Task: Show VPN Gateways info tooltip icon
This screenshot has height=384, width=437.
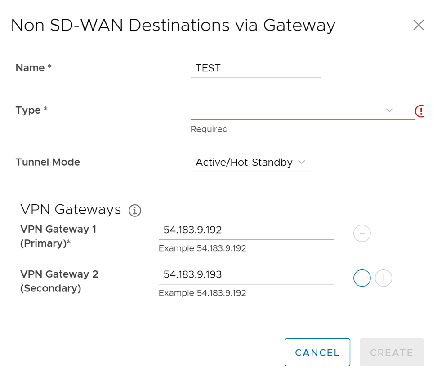Action: [135, 210]
